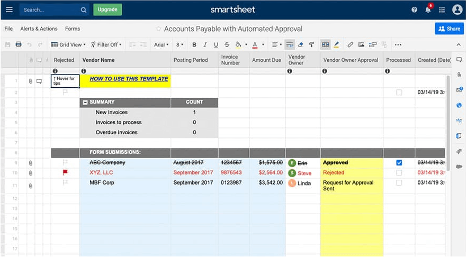
Task: Open notifications bell with red badge
Action: [428, 9]
